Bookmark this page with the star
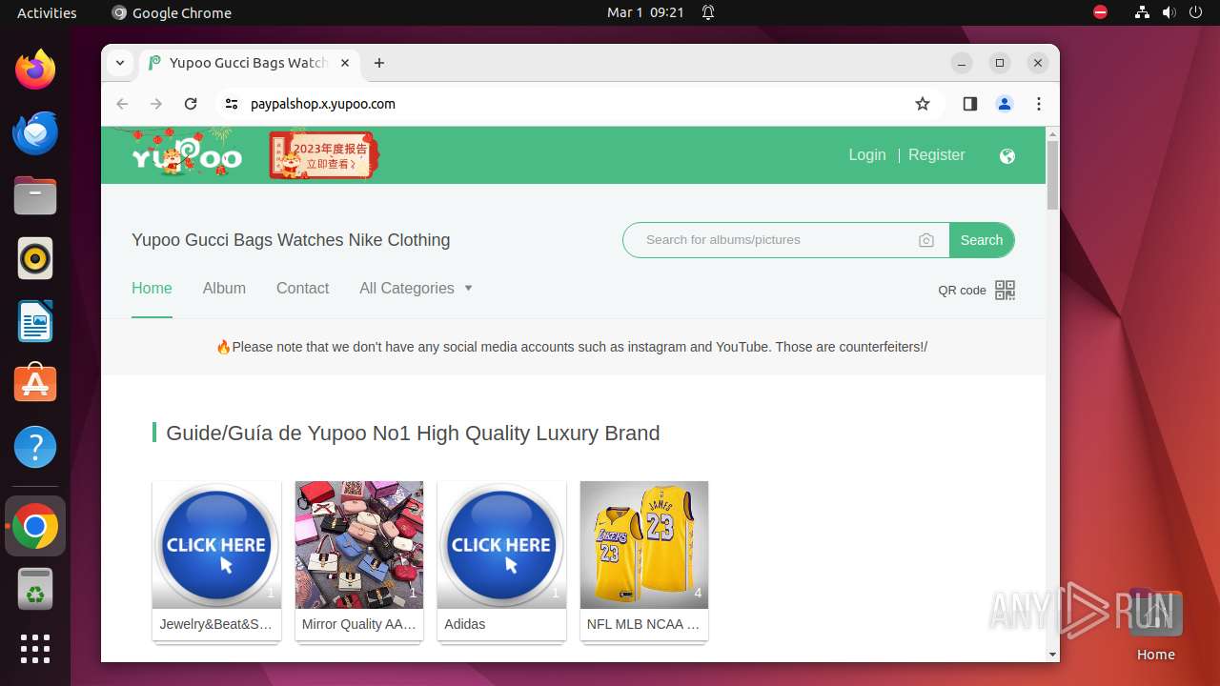The width and height of the screenshot is (1220, 686). point(922,104)
